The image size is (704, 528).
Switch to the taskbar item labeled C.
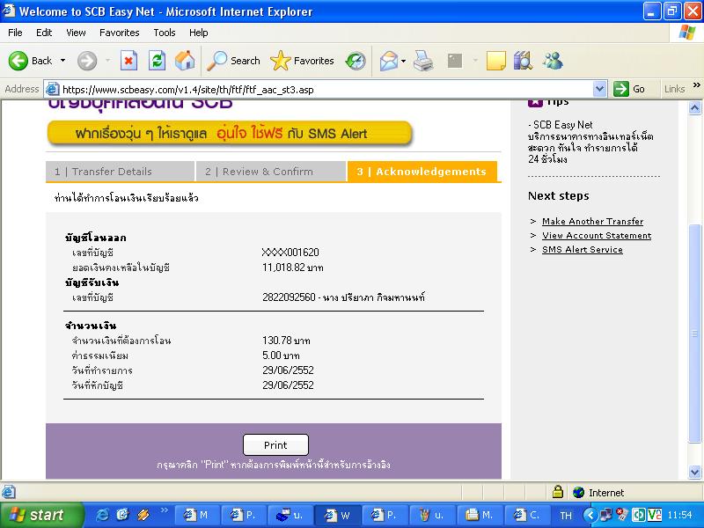pyautogui.click(x=525, y=515)
